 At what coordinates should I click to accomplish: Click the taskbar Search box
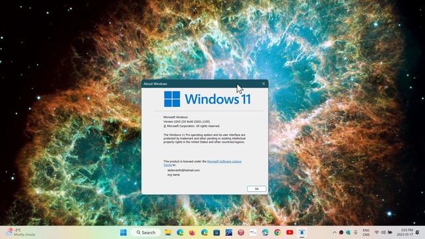[146, 232]
